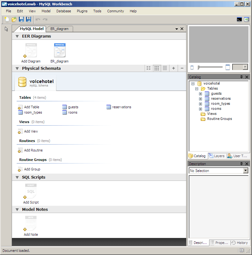Open the scripting shell terminal icon
Viewport: 252px width, 255px height.
pos(239,20)
